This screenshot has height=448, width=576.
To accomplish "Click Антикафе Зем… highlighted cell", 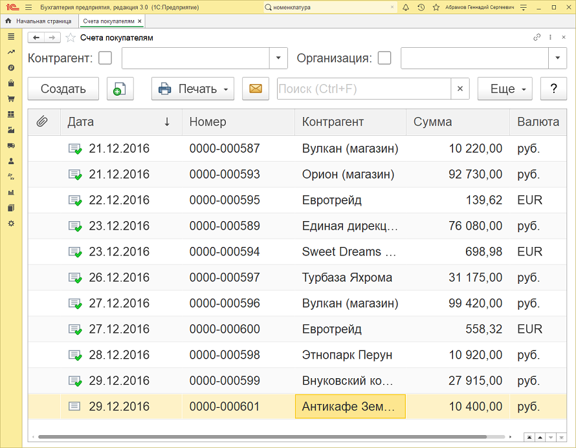I will (350, 406).
